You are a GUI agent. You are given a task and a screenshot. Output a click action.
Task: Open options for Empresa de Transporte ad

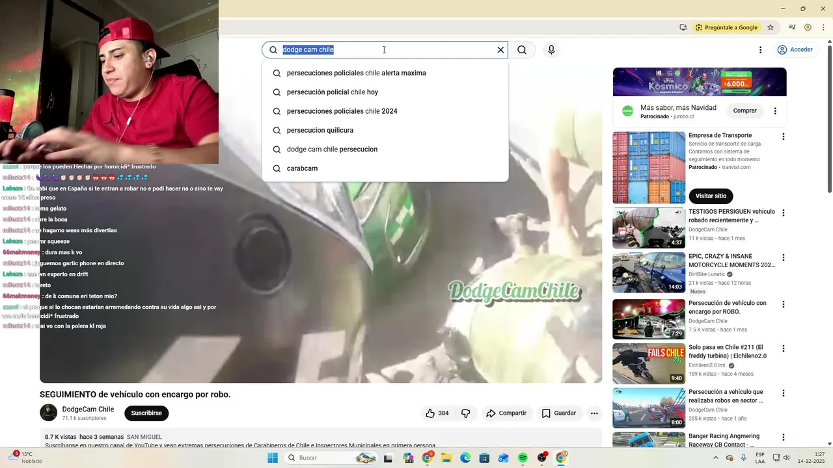(783, 137)
